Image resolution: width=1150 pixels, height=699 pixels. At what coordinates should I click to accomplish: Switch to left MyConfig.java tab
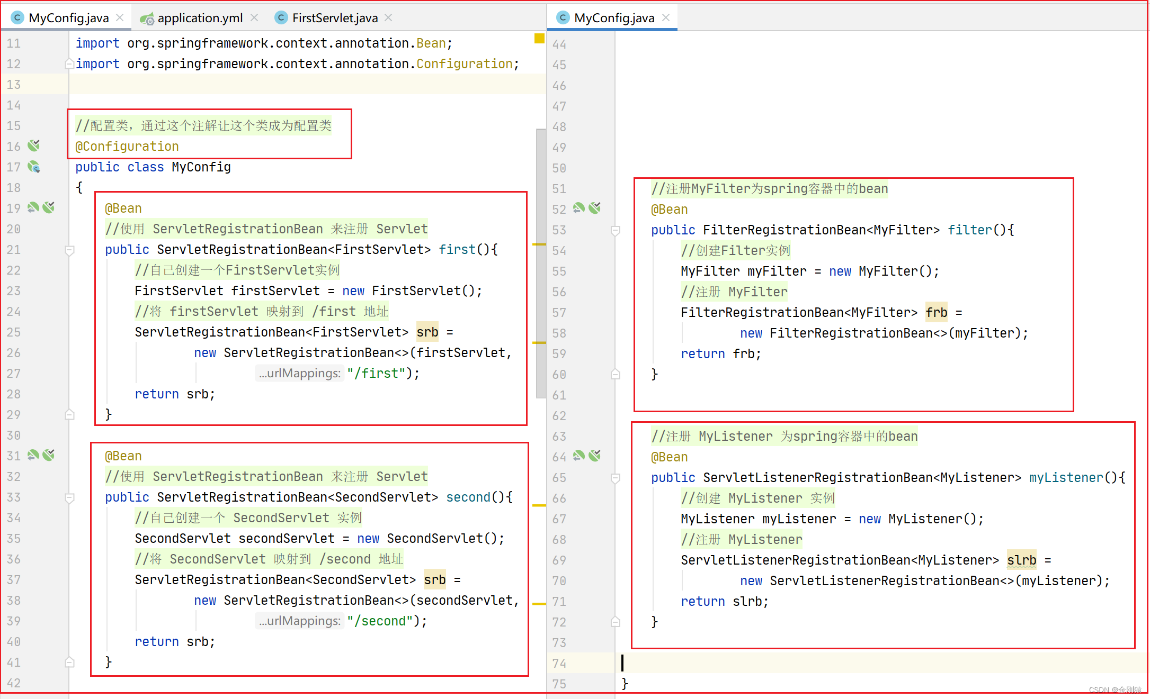68,18
